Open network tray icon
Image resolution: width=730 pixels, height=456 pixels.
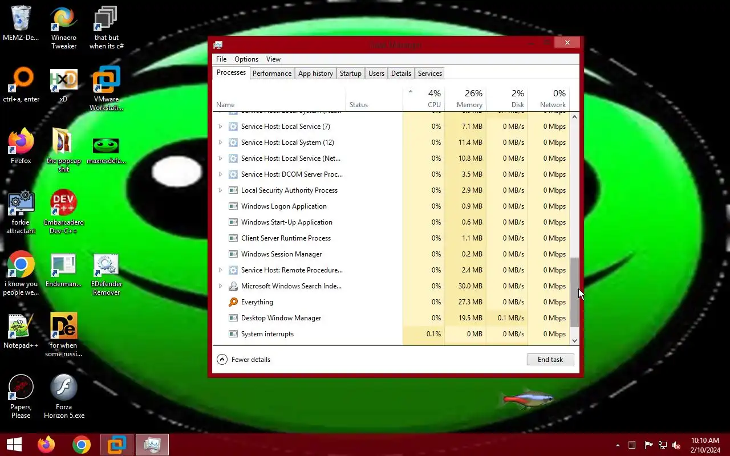[663, 445]
